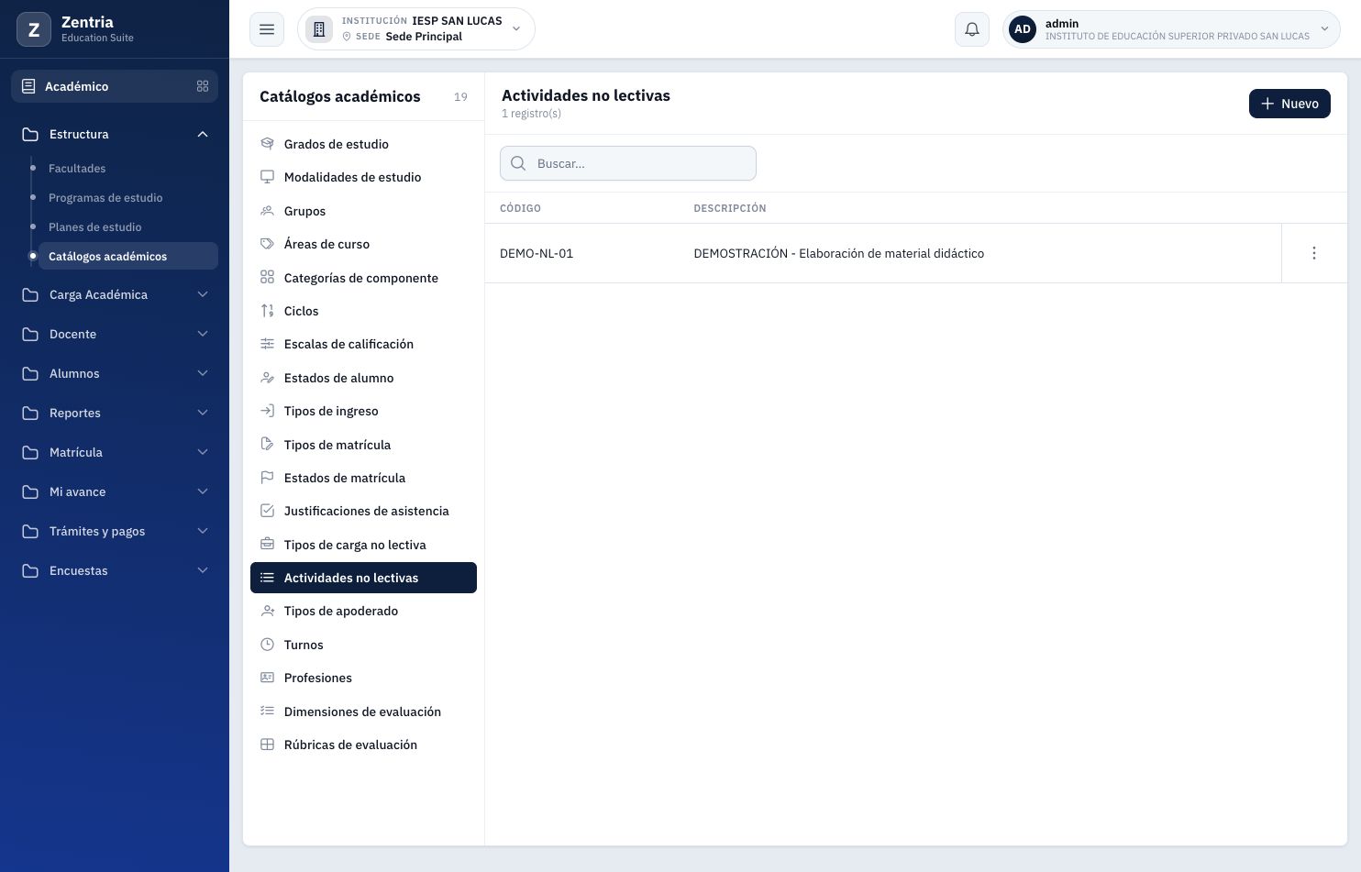Click the Escalas de calificación sliders icon
This screenshot has height=872, width=1361.
click(x=267, y=344)
